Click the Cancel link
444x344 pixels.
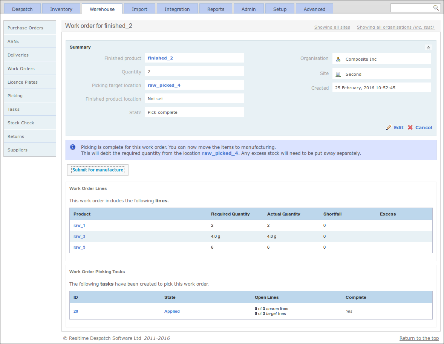424,127
